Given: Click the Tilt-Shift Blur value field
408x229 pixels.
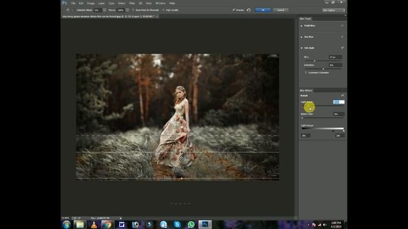Looking at the screenshot, I should (335, 57).
